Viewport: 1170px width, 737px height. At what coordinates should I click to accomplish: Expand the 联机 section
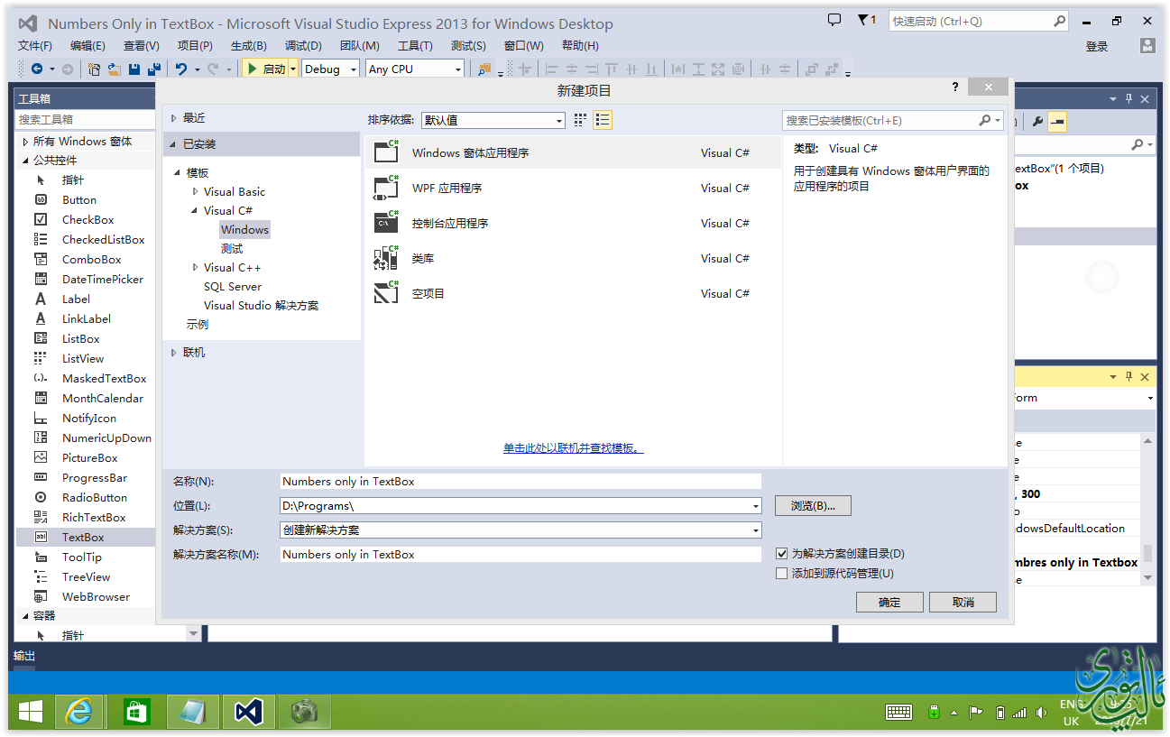[x=175, y=352]
